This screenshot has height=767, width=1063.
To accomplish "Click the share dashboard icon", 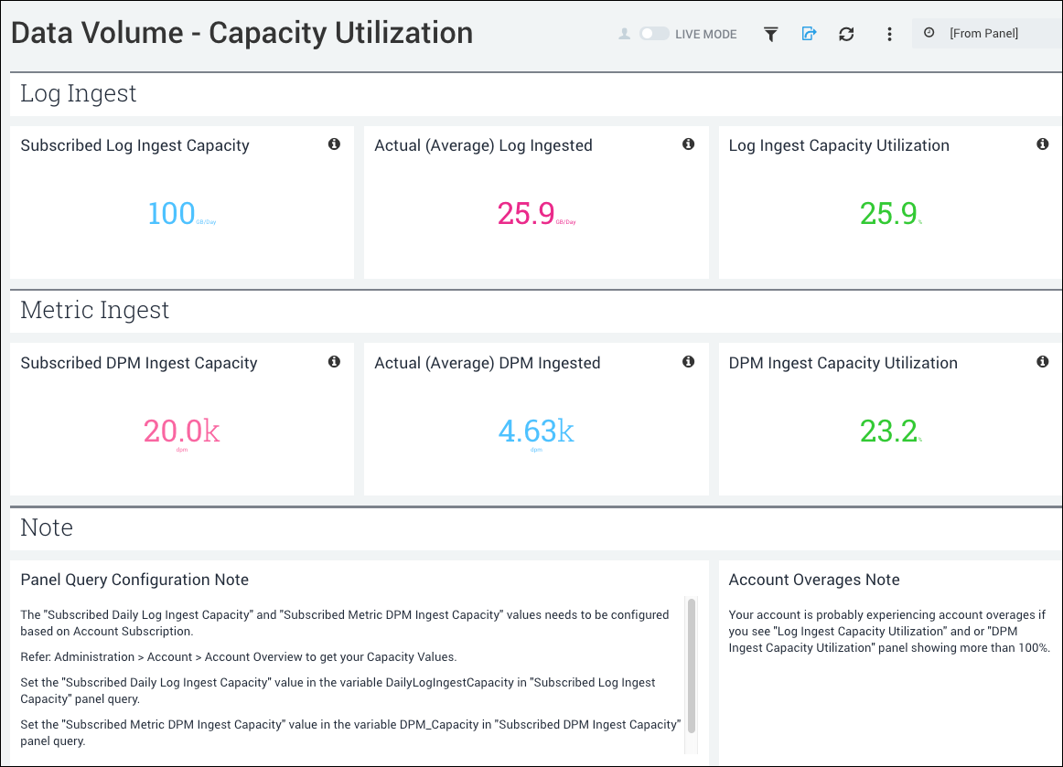I will (x=809, y=33).
